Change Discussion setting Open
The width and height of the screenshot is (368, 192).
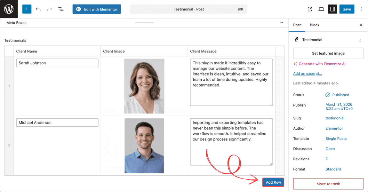coord(330,149)
